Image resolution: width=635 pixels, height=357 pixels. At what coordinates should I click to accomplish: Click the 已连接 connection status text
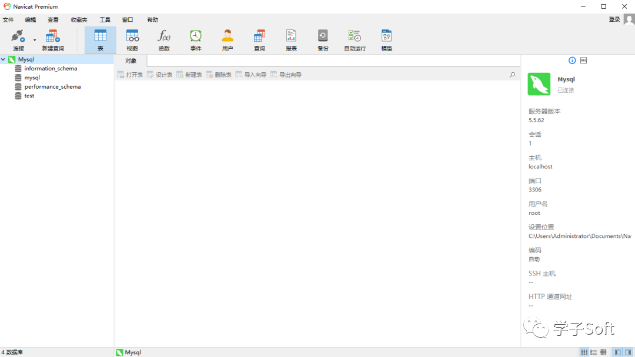[x=566, y=90]
